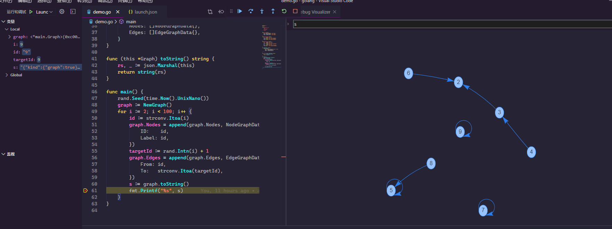
Task: Grab the debug toolbar drag handle
Action: tap(231, 11)
